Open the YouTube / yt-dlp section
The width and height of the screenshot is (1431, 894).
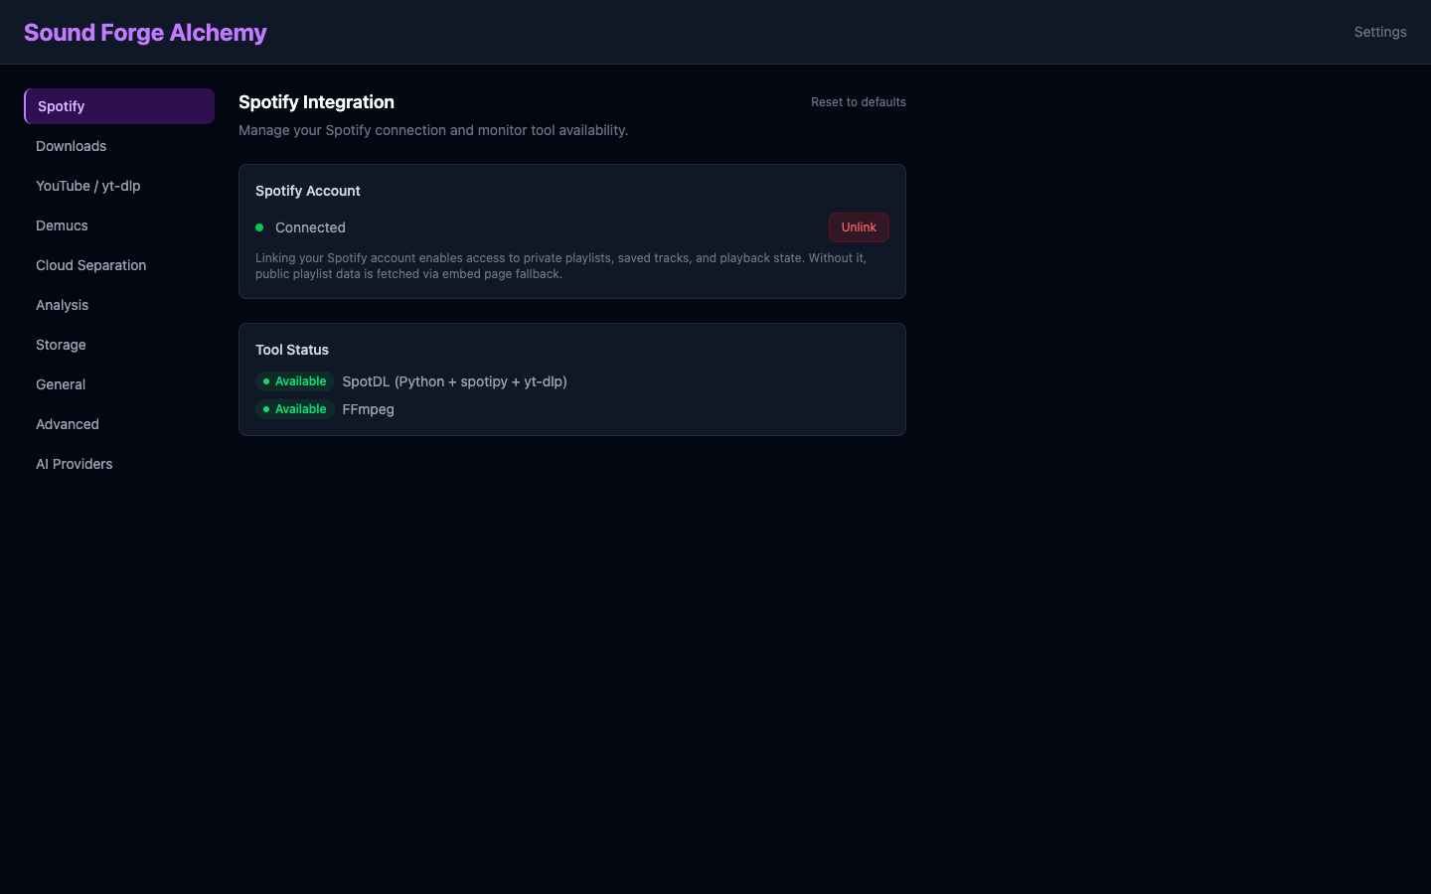pos(87,186)
